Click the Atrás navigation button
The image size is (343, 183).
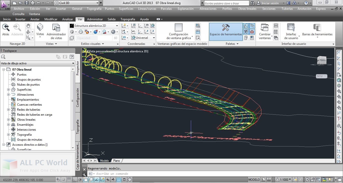tap(6, 30)
